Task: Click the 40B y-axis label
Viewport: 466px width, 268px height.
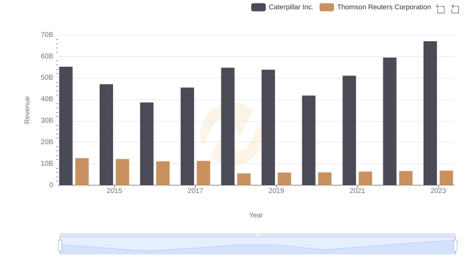Action: (x=47, y=99)
